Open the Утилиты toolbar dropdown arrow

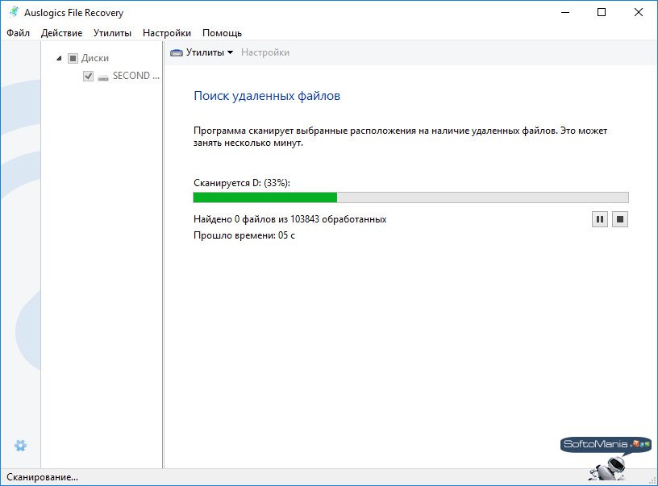click(229, 52)
